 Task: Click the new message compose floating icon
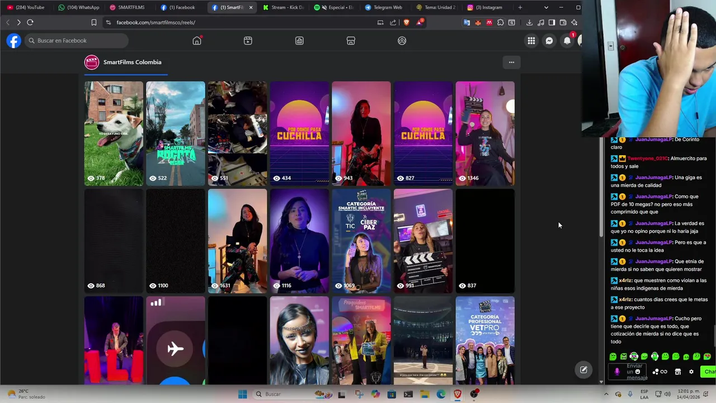pos(583,370)
